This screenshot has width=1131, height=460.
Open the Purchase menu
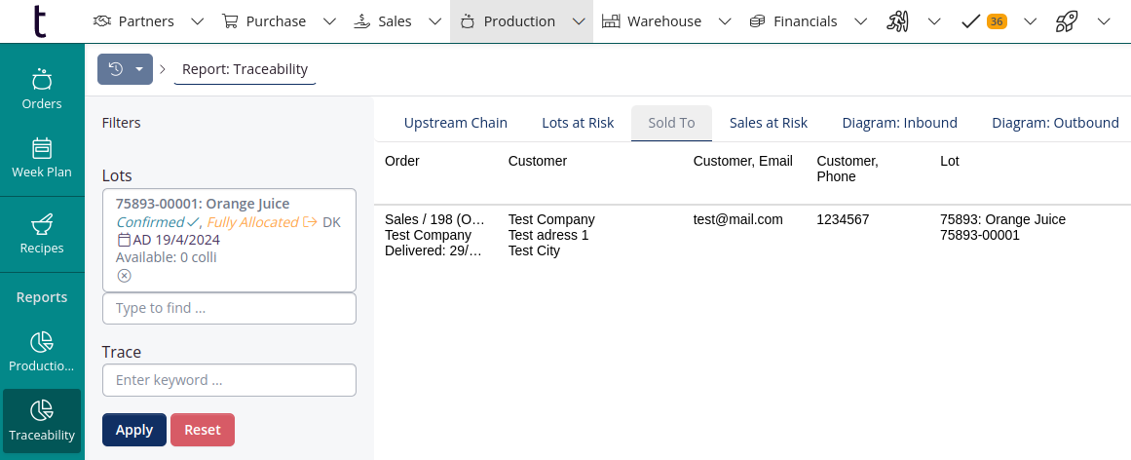(263, 20)
